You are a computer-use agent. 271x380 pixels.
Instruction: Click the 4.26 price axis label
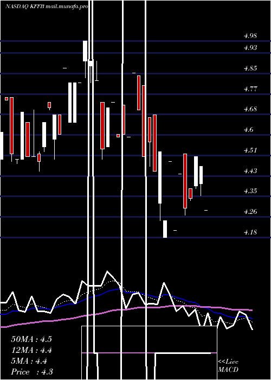tap(250, 212)
